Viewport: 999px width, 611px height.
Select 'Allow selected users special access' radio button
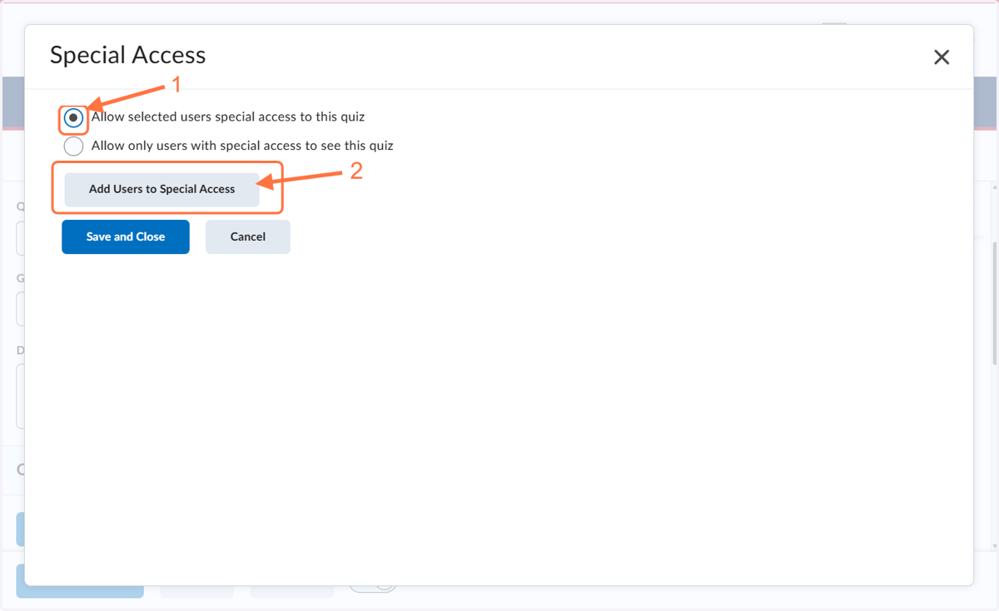(x=73, y=118)
